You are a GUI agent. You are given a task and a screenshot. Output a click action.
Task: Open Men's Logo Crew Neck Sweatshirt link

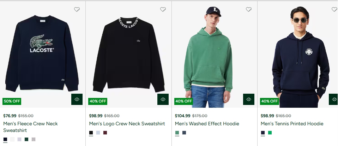tap(127, 124)
